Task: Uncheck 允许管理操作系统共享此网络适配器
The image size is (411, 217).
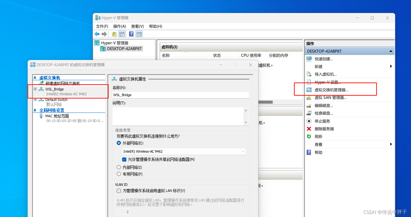Action: pos(124,160)
